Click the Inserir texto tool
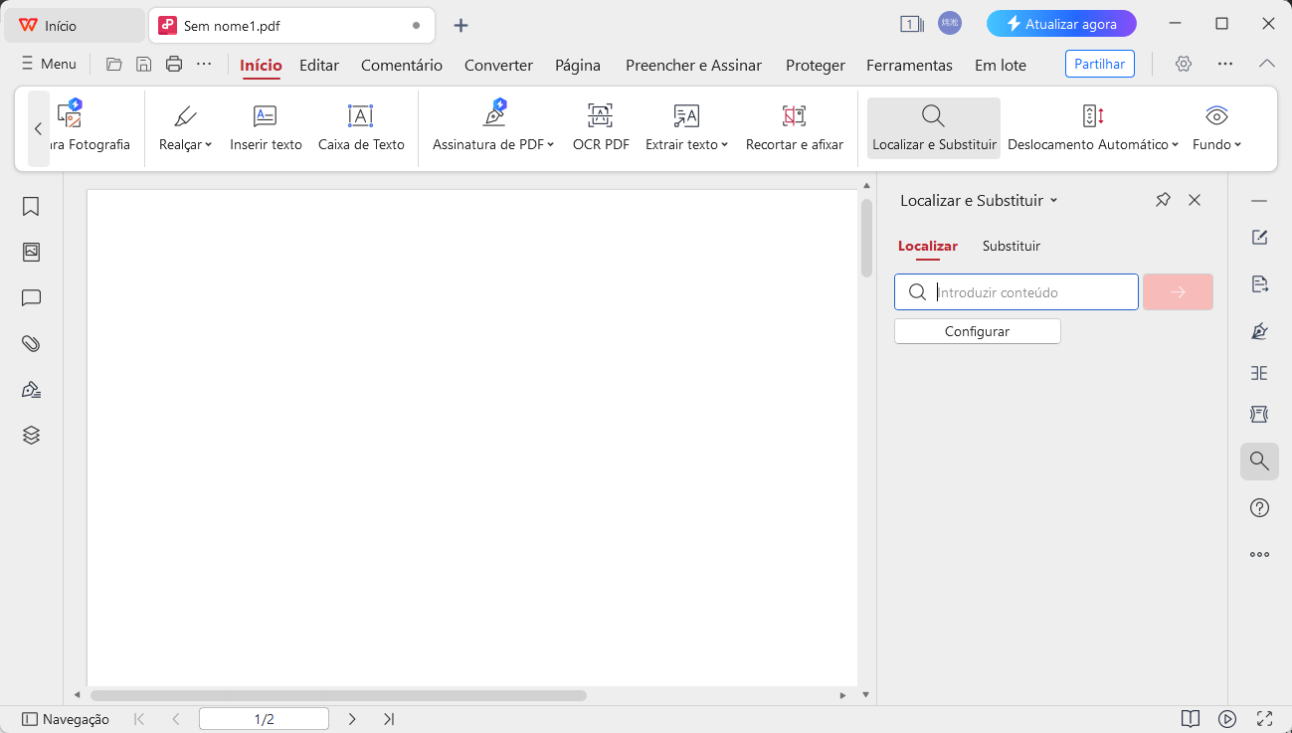The image size is (1292, 733). tap(266, 127)
